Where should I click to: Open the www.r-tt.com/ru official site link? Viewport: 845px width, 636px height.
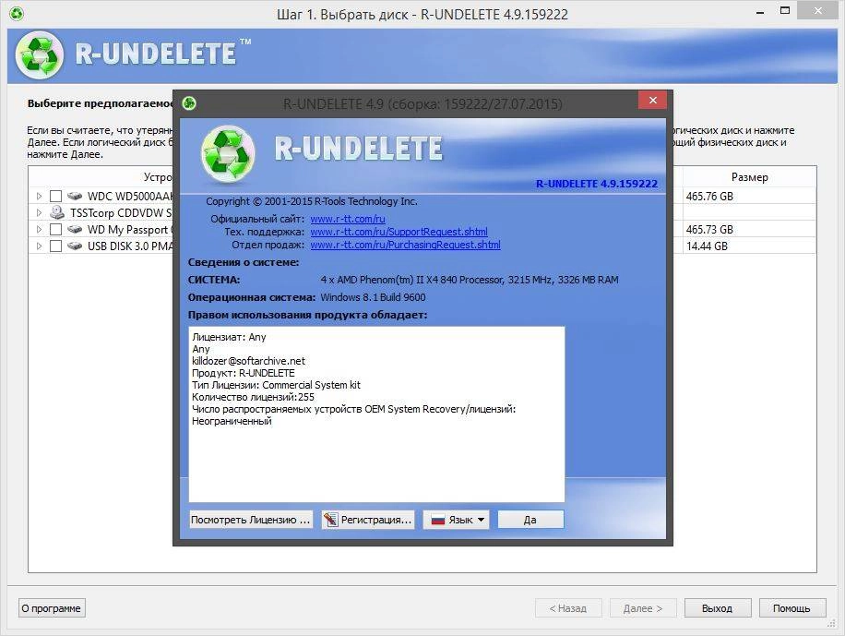(x=348, y=219)
